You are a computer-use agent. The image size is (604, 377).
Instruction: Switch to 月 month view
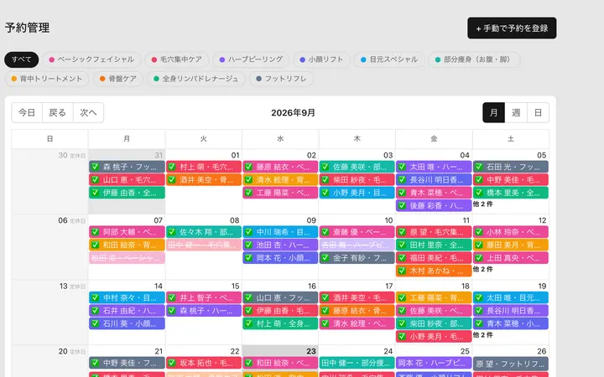(494, 113)
